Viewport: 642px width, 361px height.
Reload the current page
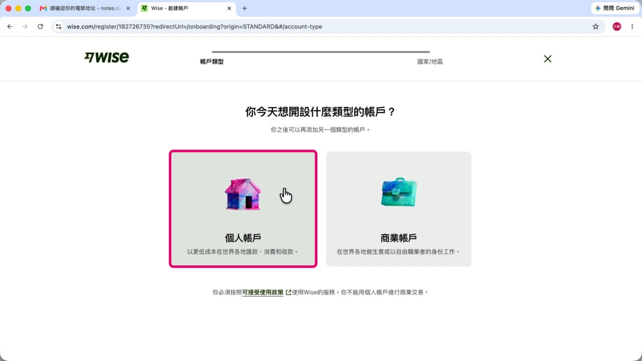[41, 27]
